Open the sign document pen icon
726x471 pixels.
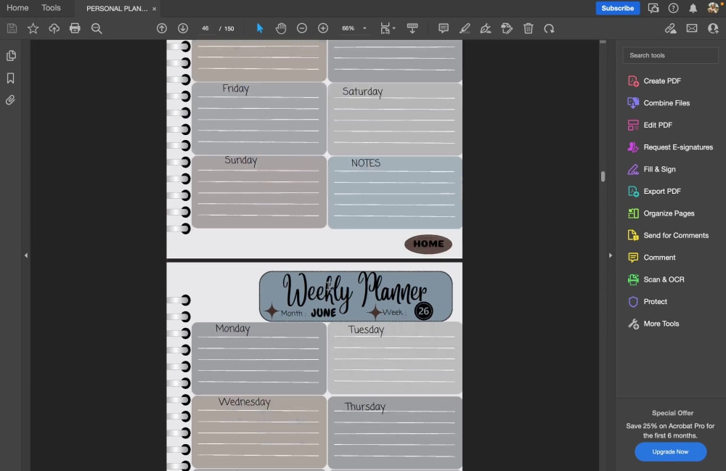[485, 29]
